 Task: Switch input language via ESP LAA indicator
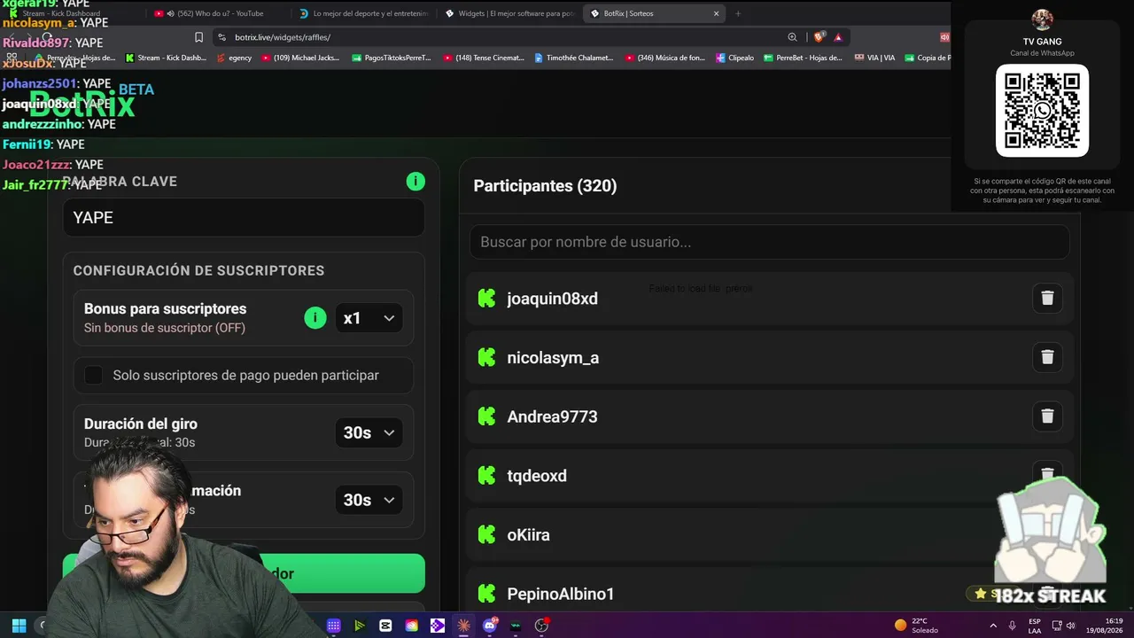pyautogui.click(x=1035, y=626)
